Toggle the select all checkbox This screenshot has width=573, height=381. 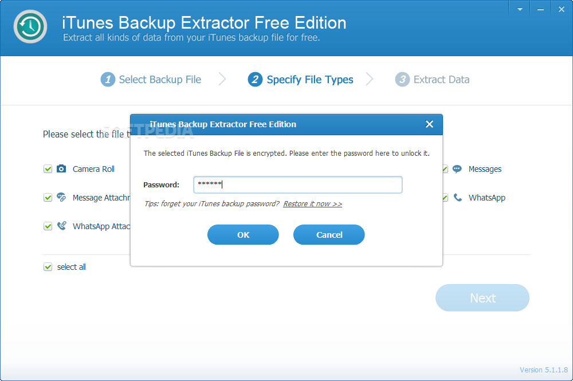click(48, 266)
